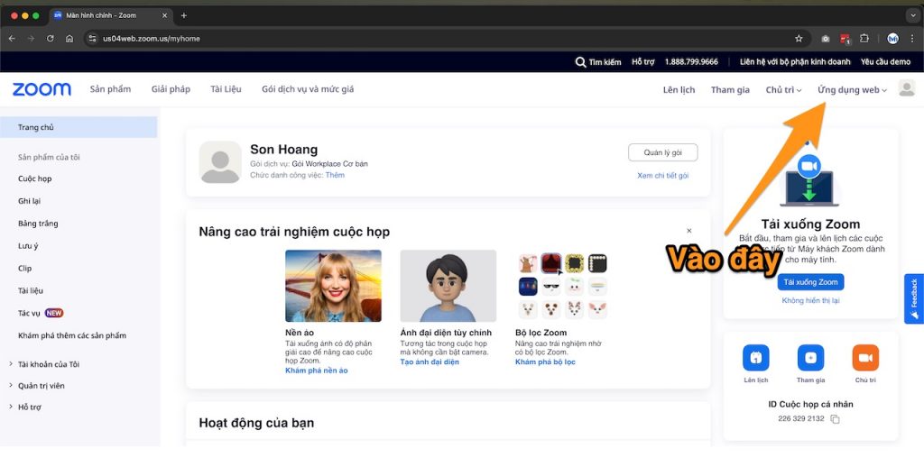
Task: Open the Feedback side tab
Action: click(x=913, y=298)
